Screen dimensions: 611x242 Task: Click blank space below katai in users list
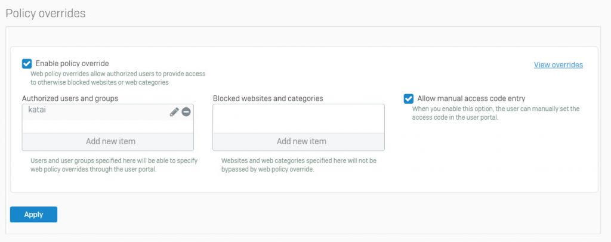coord(107,126)
